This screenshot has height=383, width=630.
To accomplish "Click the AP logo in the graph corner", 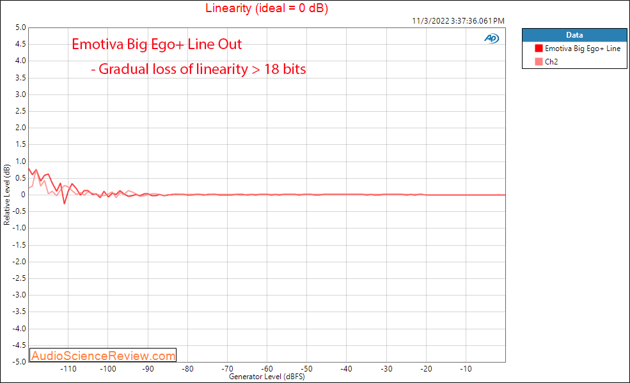I will tap(491, 38).
